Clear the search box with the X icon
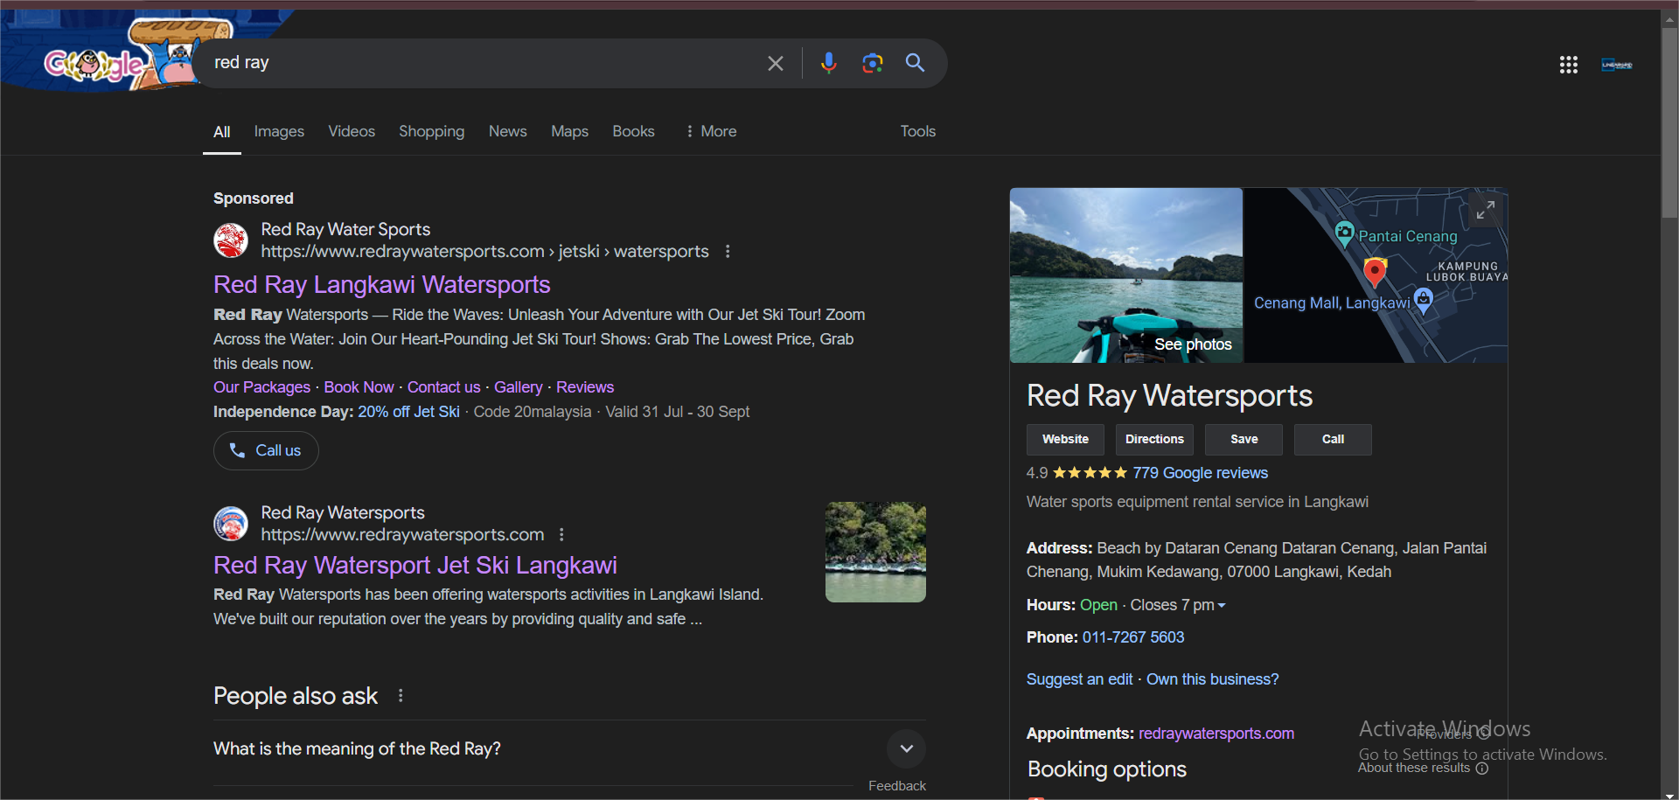Image resolution: width=1679 pixels, height=800 pixels. (776, 63)
